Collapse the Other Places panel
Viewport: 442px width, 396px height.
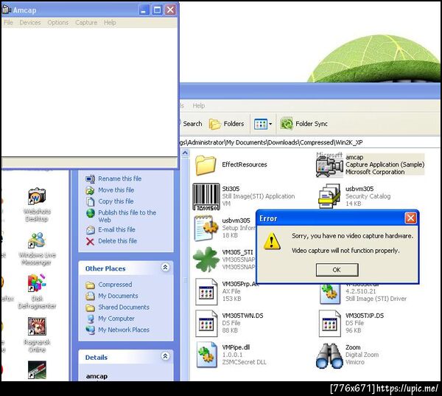click(166, 267)
